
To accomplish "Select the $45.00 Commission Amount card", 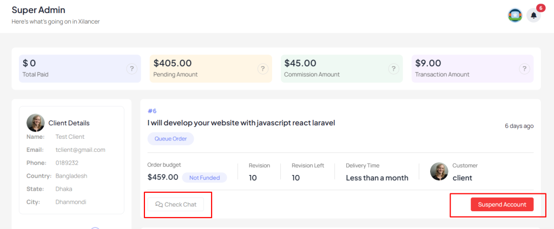I will [342, 69].
